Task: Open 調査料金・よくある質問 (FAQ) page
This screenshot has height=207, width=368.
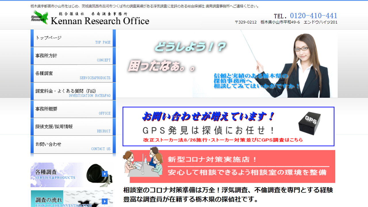Action: coord(73,91)
